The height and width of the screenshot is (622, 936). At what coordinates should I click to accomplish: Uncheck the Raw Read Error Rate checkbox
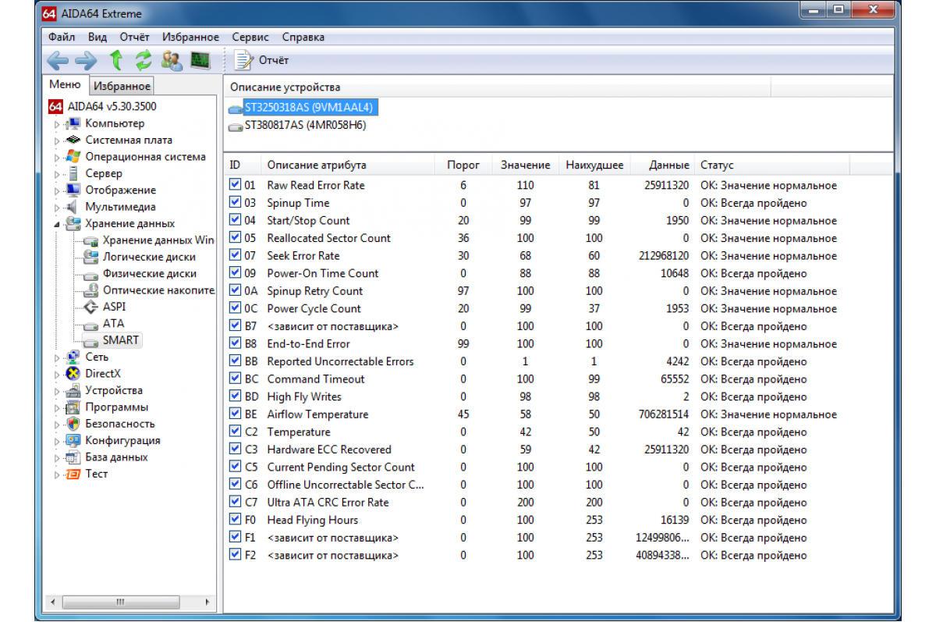236,185
